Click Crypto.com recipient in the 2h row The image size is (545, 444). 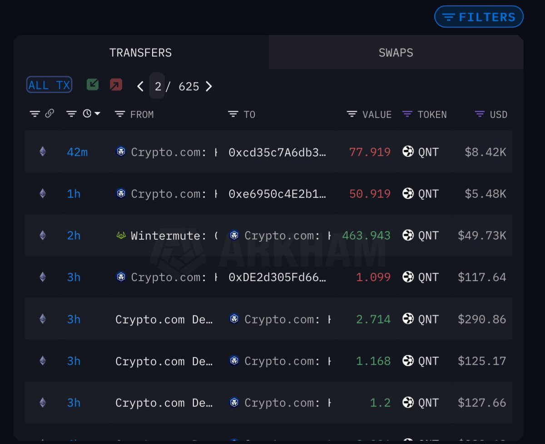287,235
